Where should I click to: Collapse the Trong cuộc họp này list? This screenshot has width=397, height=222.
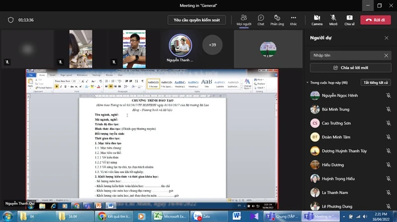coord(307,83)
